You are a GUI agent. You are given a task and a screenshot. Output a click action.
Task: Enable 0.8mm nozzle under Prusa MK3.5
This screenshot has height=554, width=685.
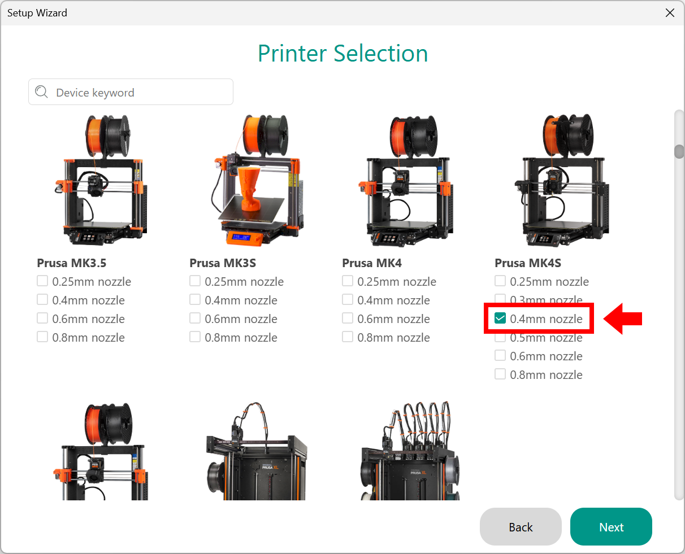click(42, 337)
